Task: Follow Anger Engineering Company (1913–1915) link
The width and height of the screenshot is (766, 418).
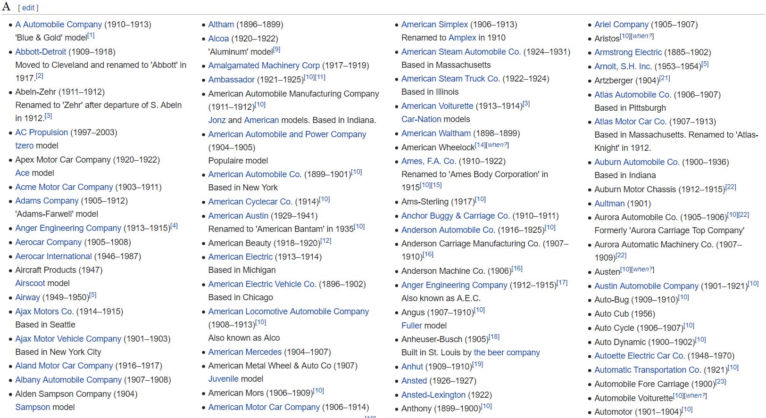Action: 68,228
